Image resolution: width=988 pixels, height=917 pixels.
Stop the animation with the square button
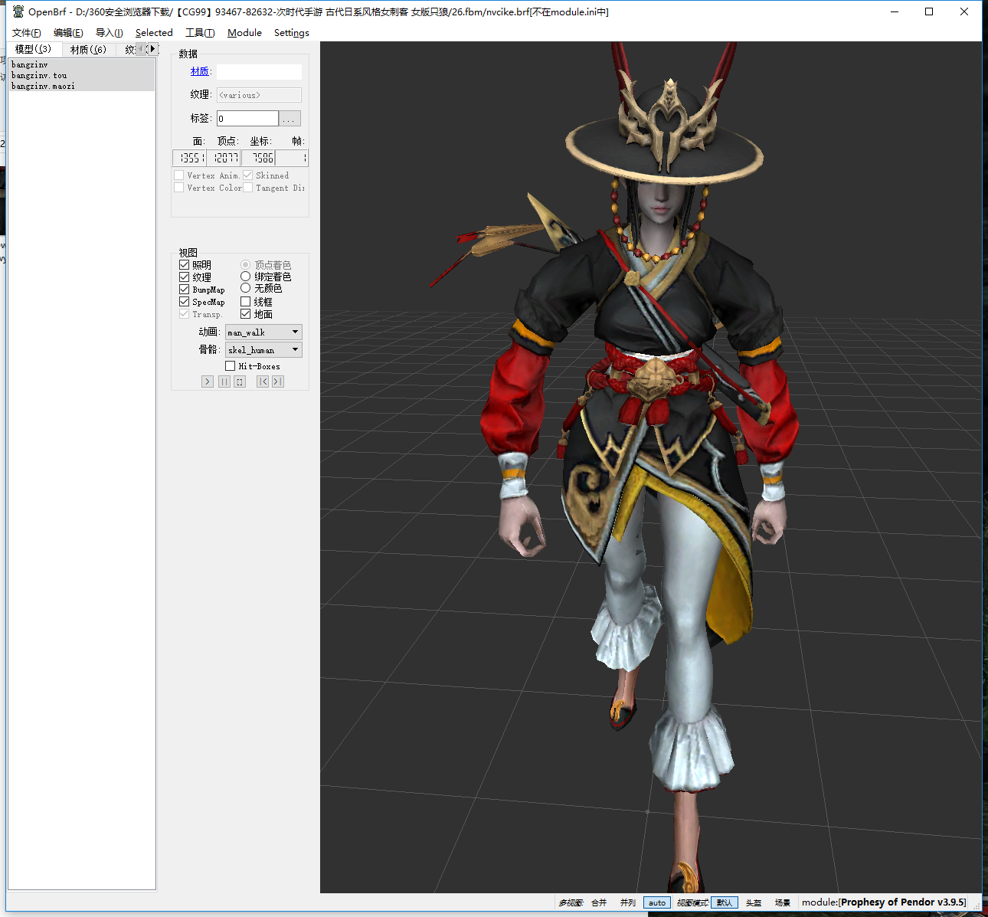click(x=240, y=382)
